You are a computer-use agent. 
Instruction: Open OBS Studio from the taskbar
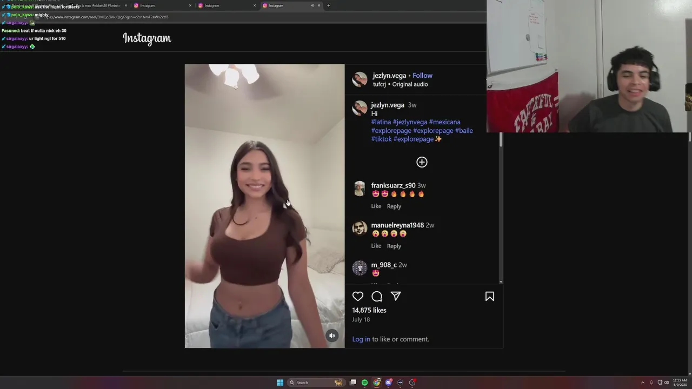pyautogui.click(x=412, y=383)
